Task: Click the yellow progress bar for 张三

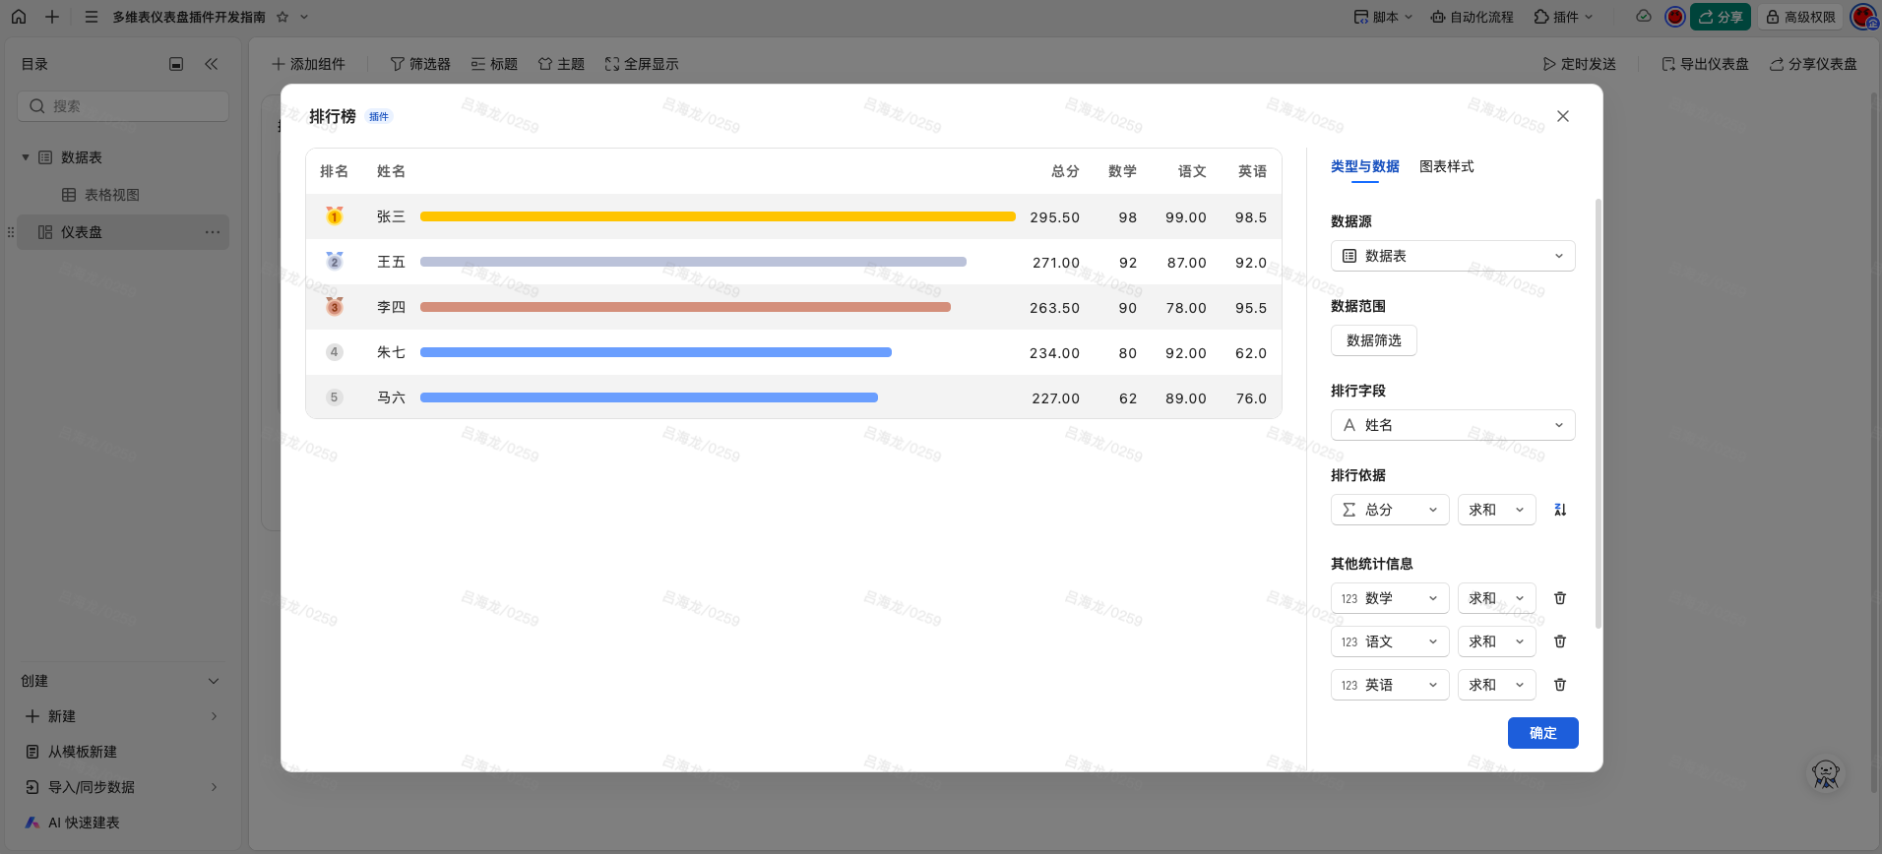Action: point(717,216)
